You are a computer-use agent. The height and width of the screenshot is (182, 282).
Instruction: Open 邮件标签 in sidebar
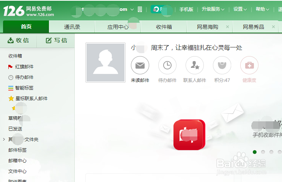pyautogui.click(x=17, y=150)
